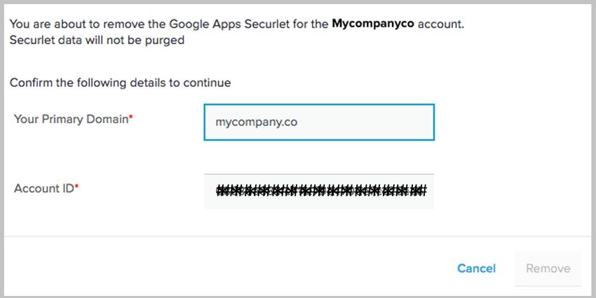Image resolution: width=596 pixels, height=298 pixels.
Task: Place the cursor after 'mycompany.co' in the domain box
Action: [x=299, y=122]
